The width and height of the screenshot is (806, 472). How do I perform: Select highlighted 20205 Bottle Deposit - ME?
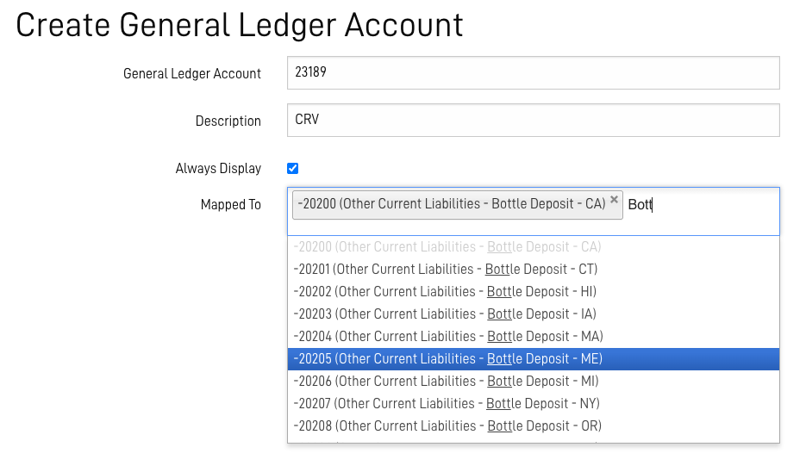[x=533, y=359]
